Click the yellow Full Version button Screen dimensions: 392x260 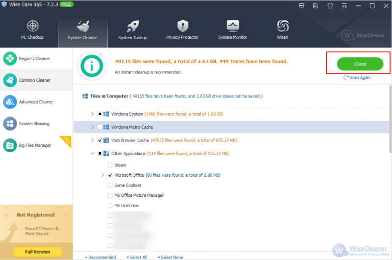coord(38,252)
